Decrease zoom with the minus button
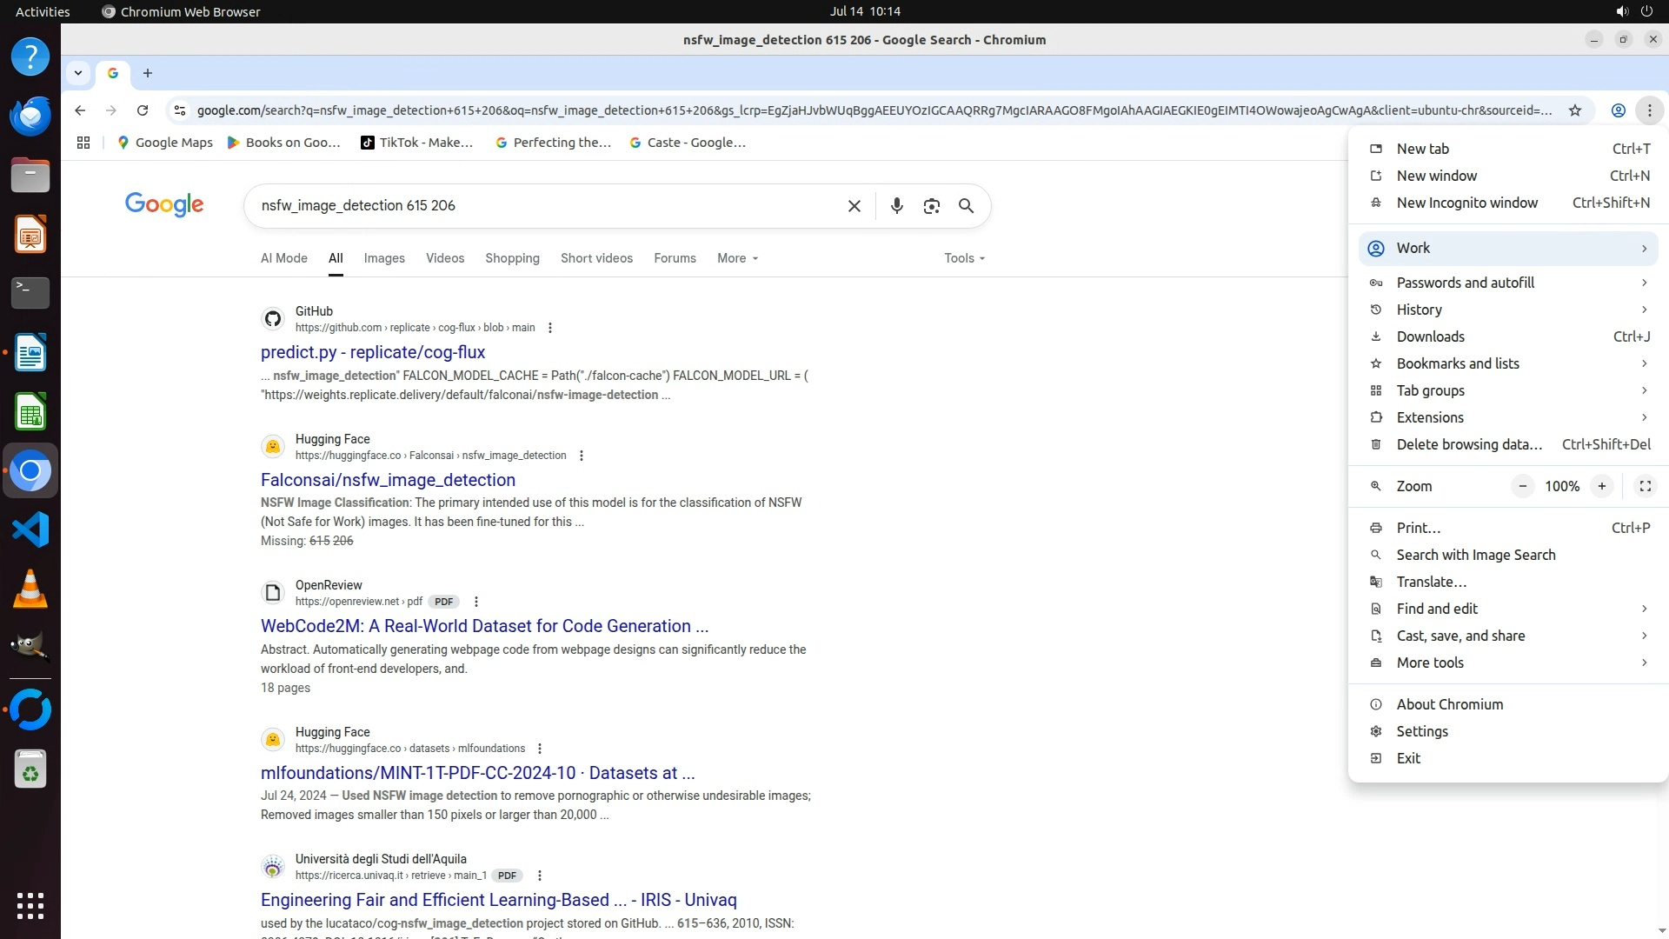 coord(1522,486)
